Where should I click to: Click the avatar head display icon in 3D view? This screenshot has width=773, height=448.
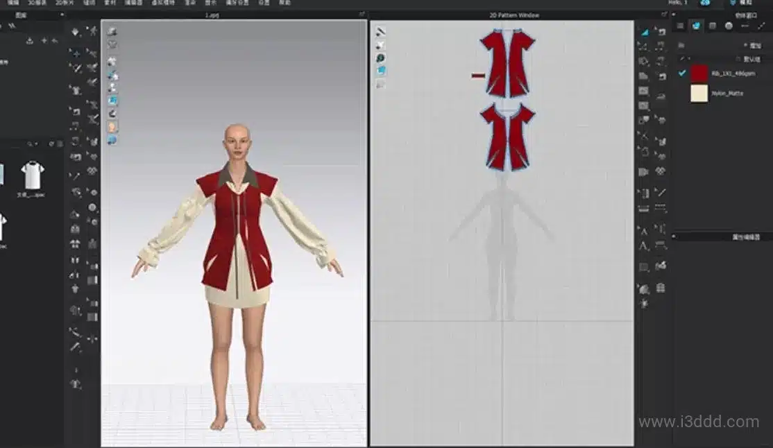tap(112, 127)
